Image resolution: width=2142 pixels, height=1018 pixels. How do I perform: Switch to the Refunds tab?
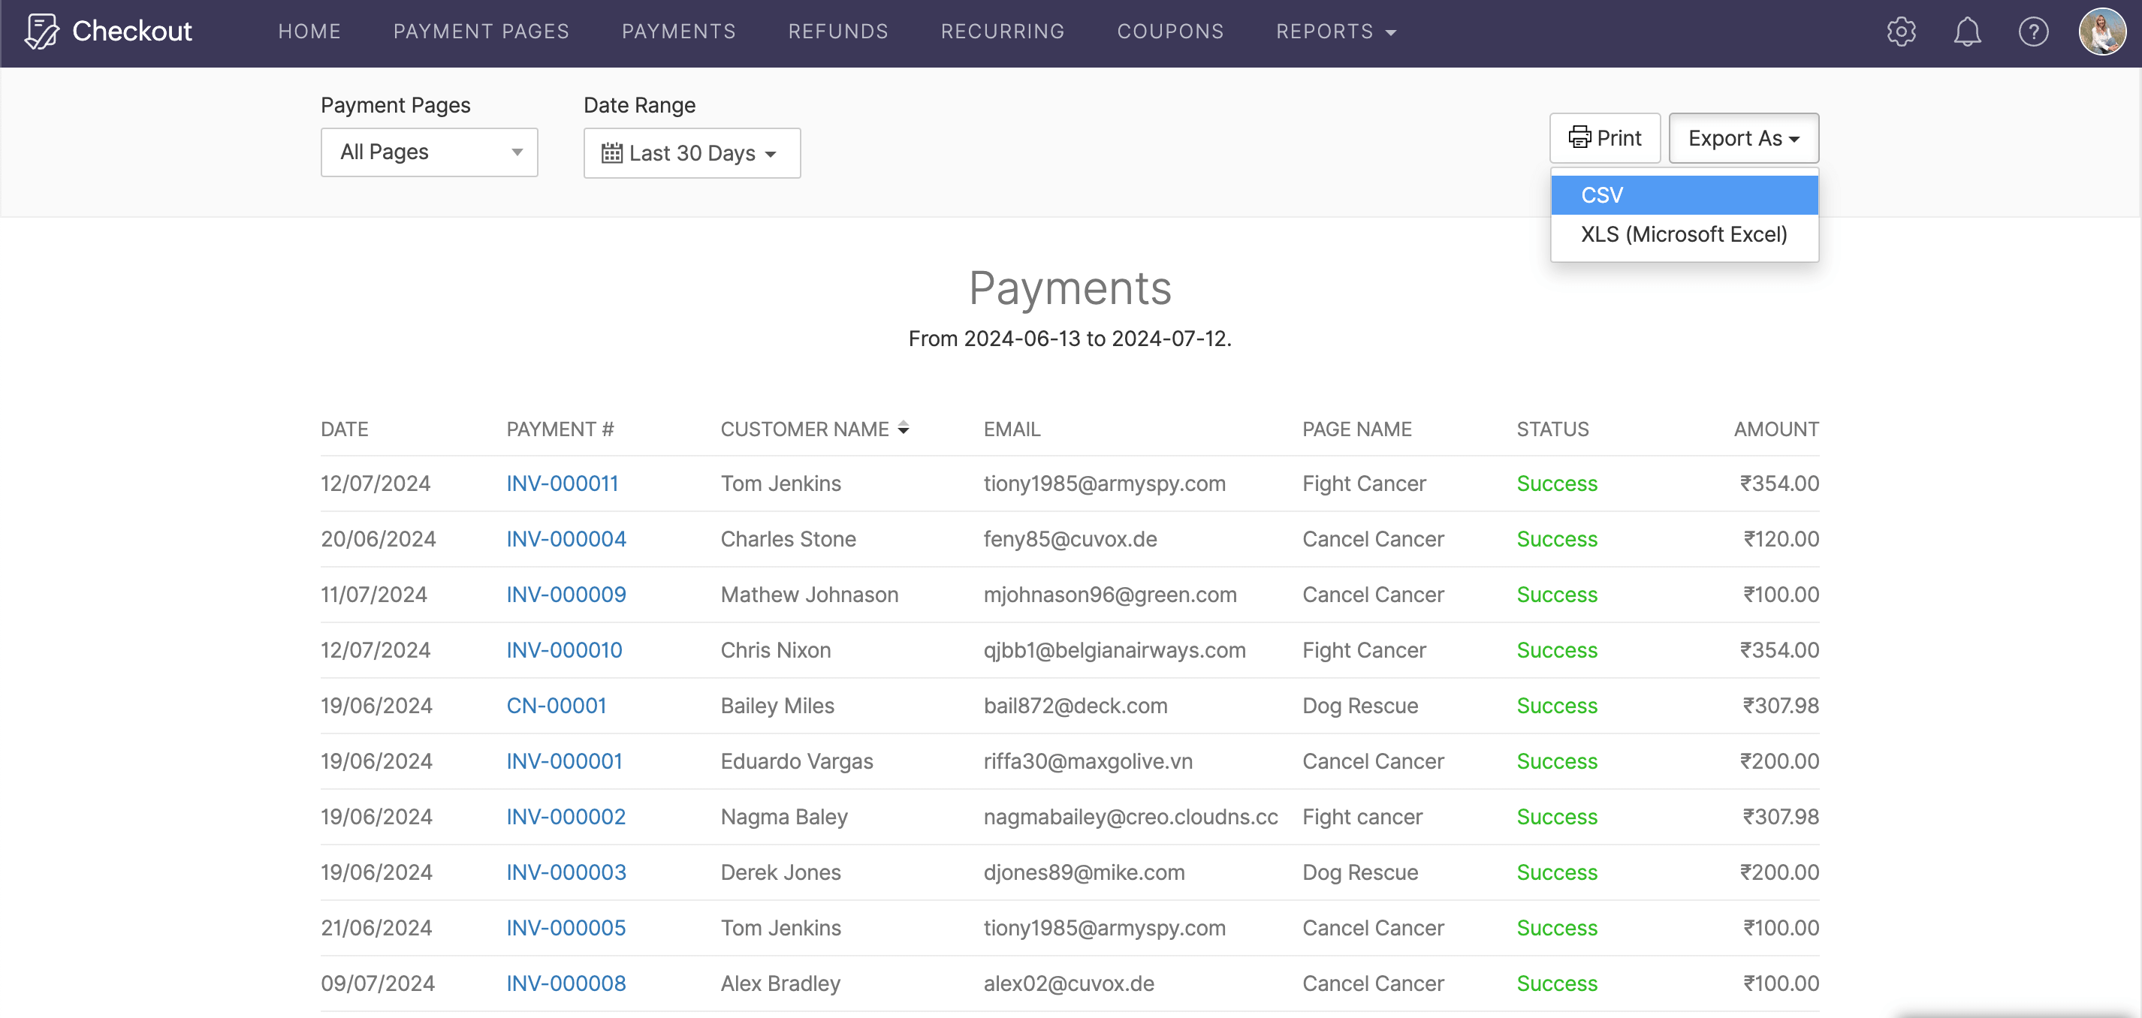[x=837, y=32]
